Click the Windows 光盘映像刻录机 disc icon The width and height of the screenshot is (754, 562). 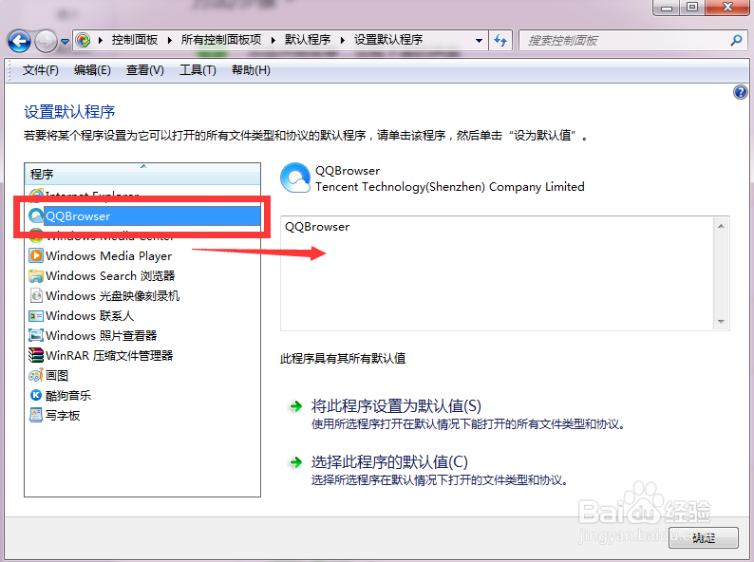36,295
